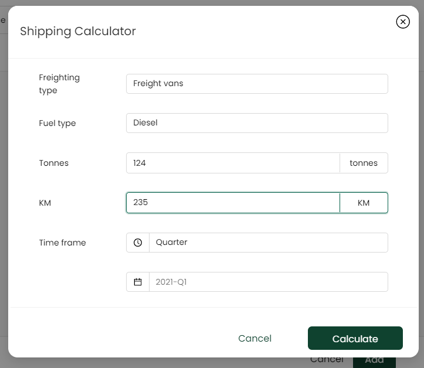Screen dimensions: 424x368
Task: Focus the KM input showing 235
Action: [233, 203]
